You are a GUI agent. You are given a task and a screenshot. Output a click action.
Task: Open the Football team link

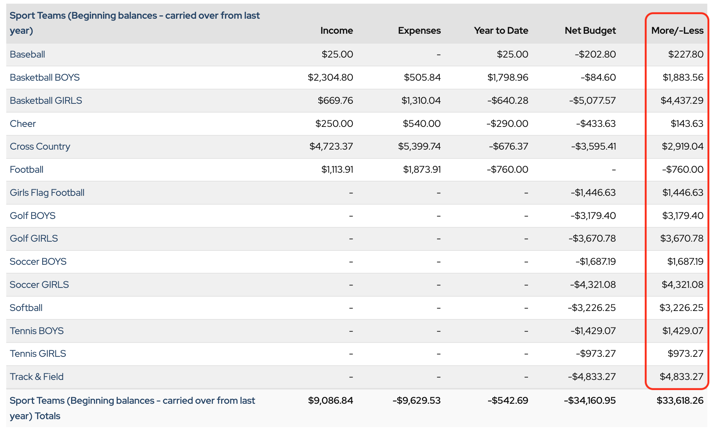click(x=27, y=169)
